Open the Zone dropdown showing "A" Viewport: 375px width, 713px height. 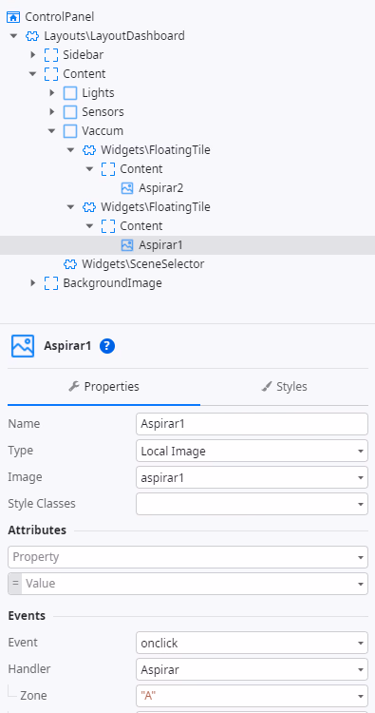252,696
